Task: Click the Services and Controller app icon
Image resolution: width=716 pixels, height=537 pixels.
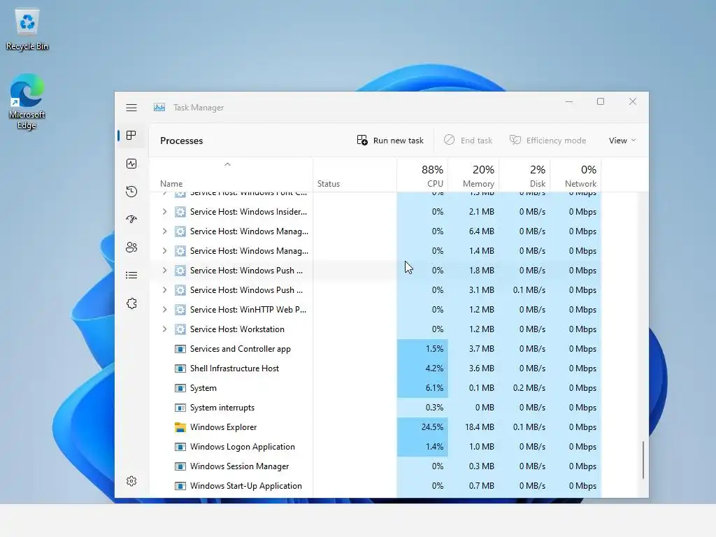Action: [180, 349]
